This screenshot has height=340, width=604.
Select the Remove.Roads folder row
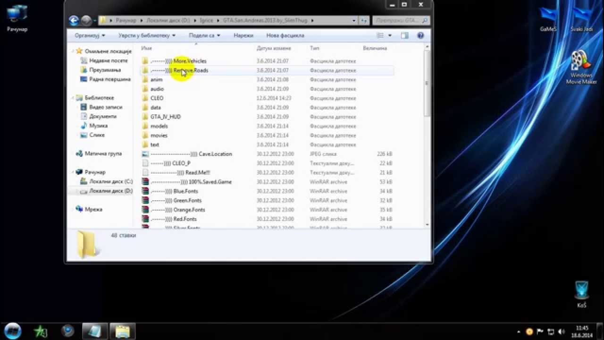coord(267,70)
